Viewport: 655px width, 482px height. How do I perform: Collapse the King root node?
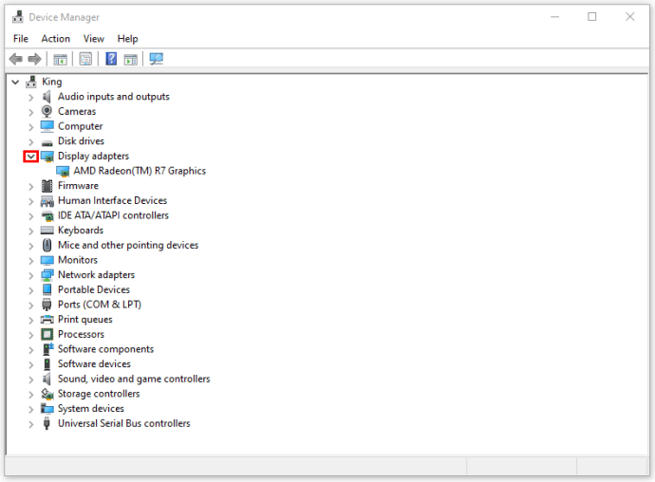(15, 83)
